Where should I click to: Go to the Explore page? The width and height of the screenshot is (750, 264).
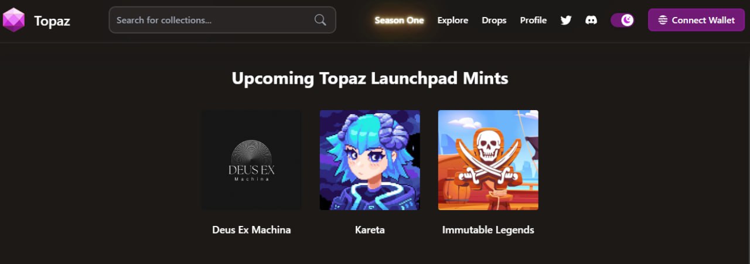[x=453, y=20]
